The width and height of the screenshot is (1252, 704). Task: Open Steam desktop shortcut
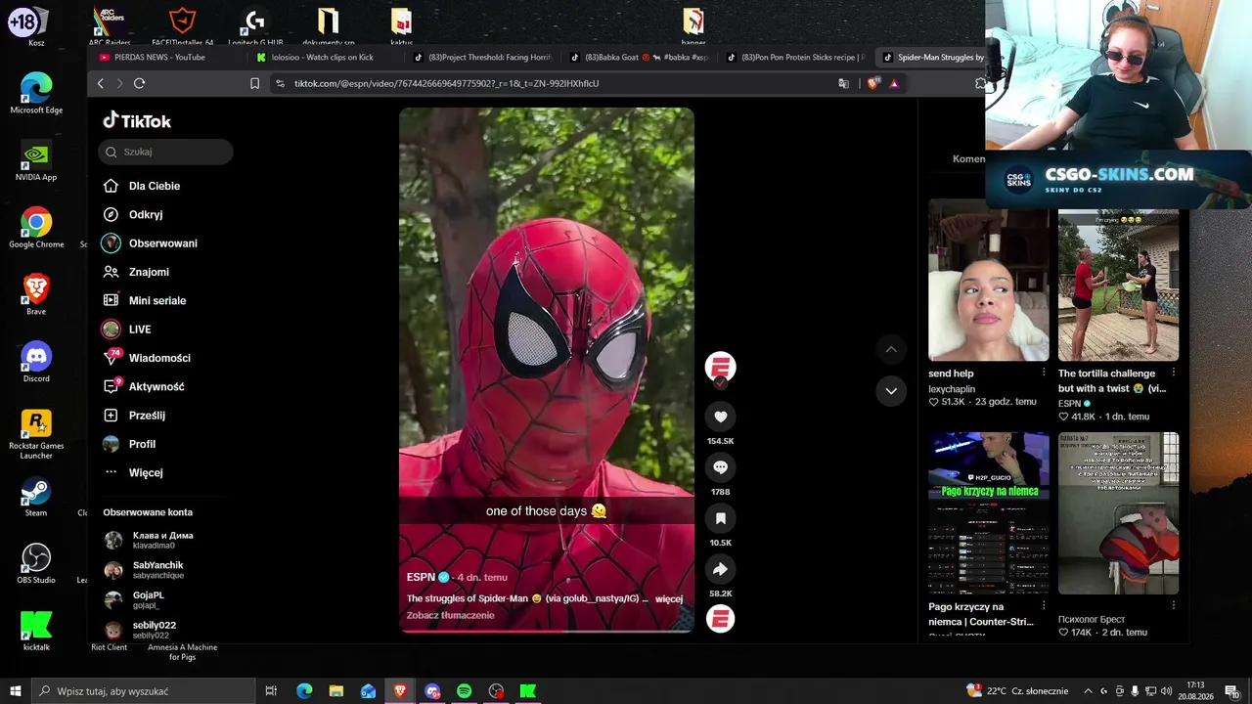(36, 495)
